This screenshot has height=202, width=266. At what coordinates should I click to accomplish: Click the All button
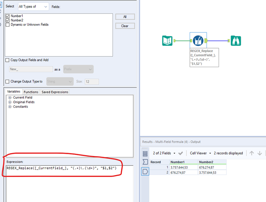[125, 17]
